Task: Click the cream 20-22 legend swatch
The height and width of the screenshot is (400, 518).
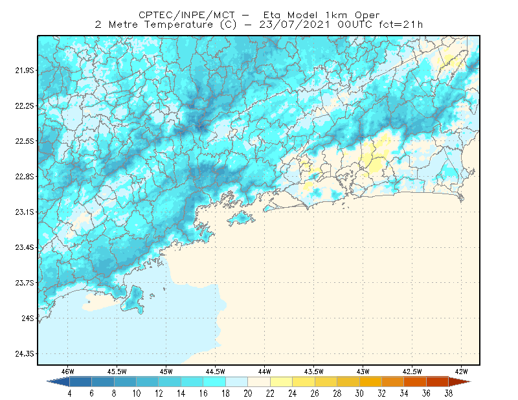Action: [x=259, y=382]
